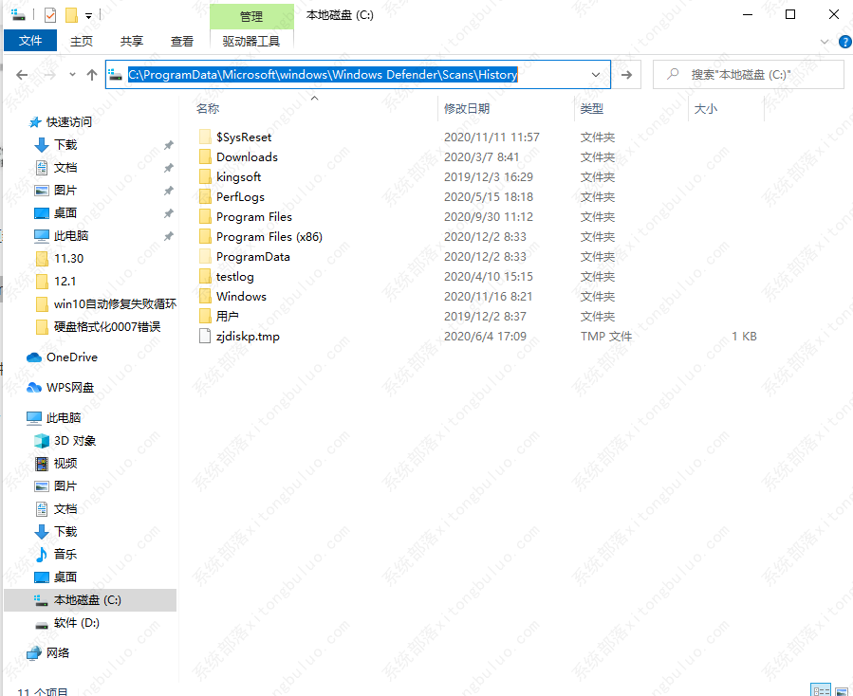Open recent locations chevron near navigation arrows
This screenshot has width=853, height=696.
71,74
